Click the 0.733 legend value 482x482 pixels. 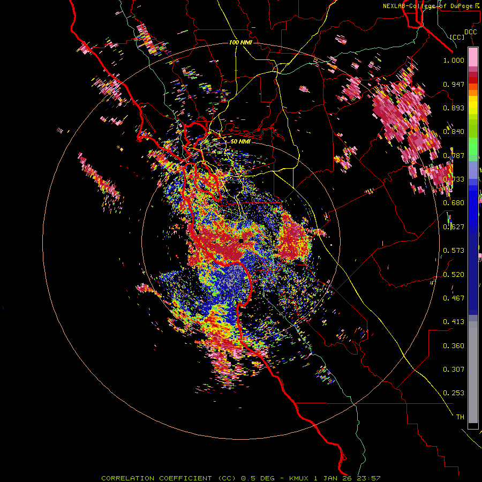pyautogui.click(x=454, y=179)
